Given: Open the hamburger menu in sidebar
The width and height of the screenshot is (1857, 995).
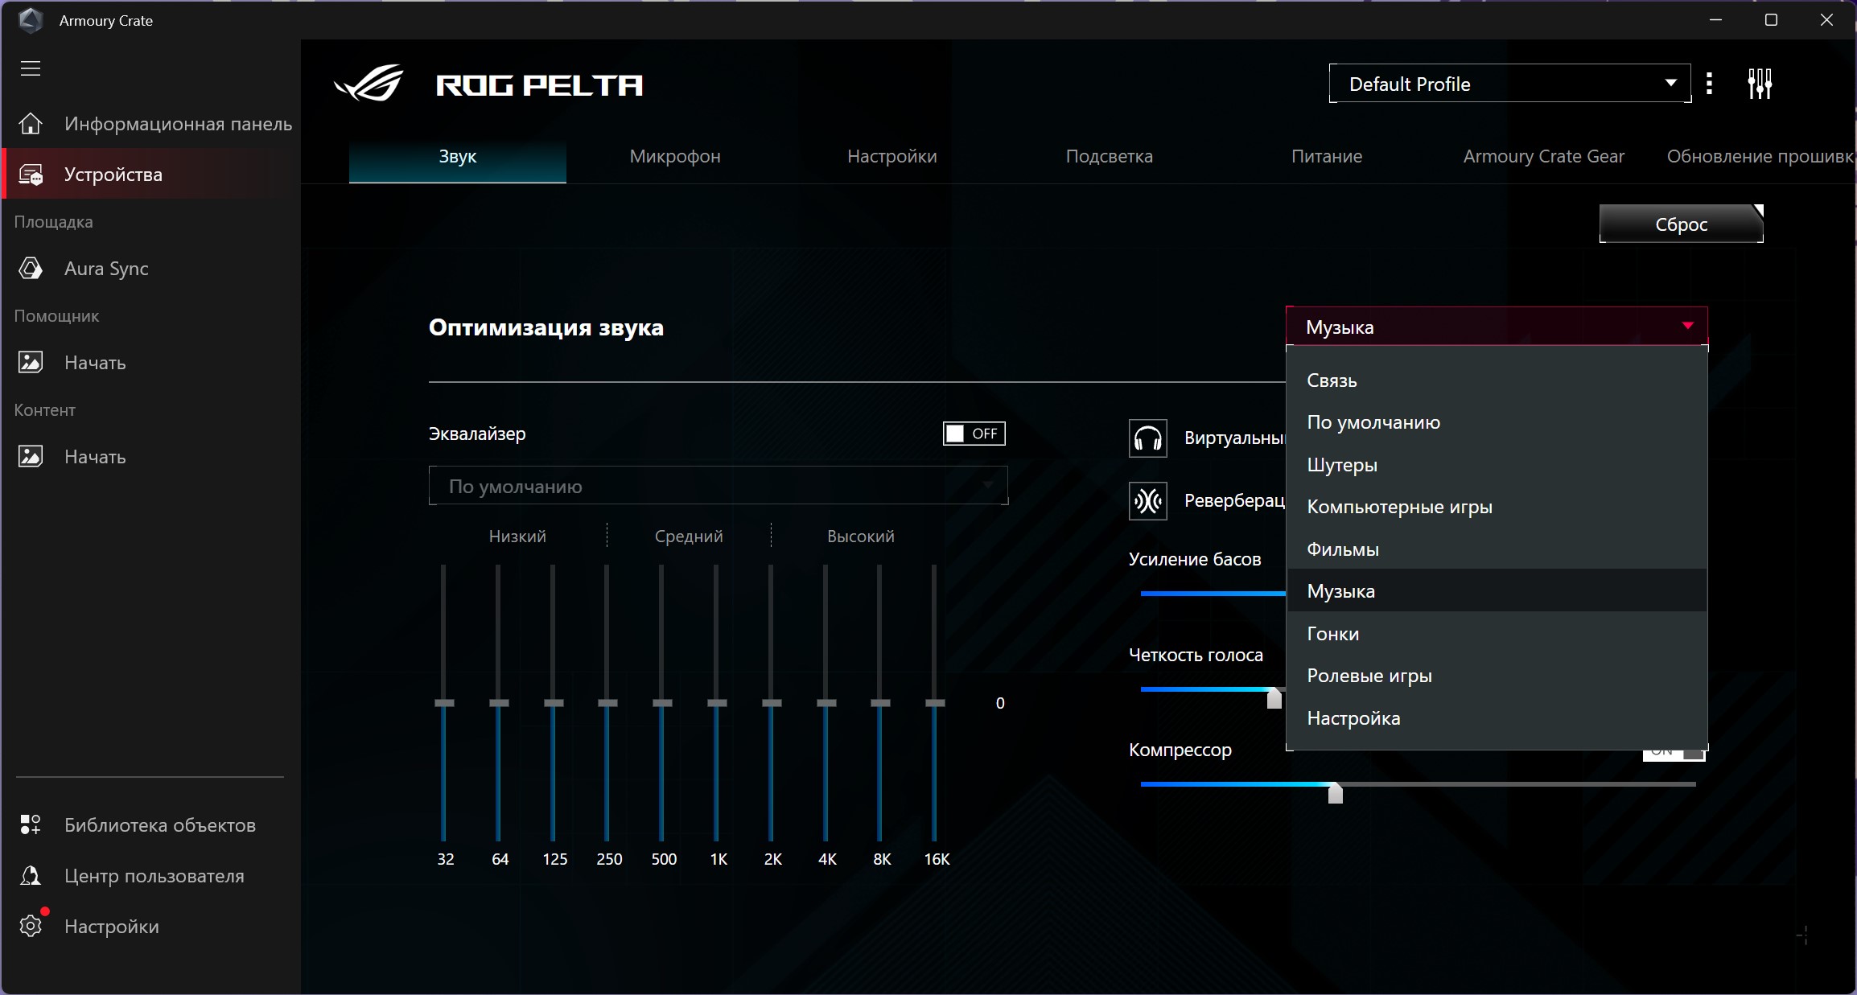Looking at the screenshot, I should point(31,68).
